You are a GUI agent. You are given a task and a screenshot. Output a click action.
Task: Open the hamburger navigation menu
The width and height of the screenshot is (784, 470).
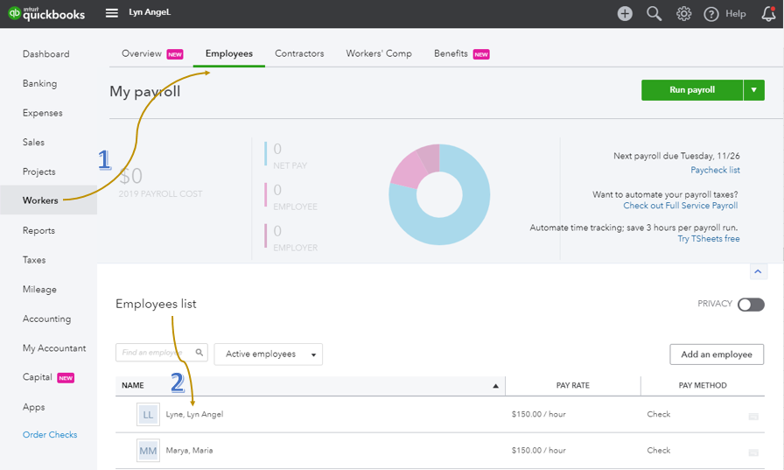coord(112,13)
